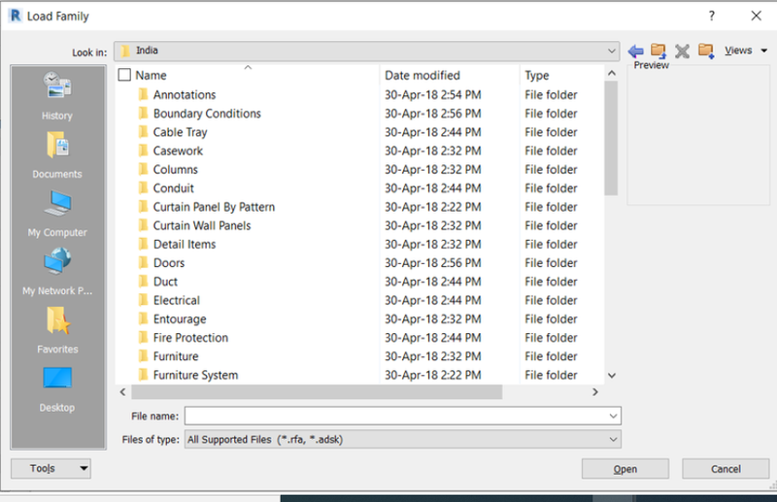Select the Detail Items folder name

(x=185, y=244)
